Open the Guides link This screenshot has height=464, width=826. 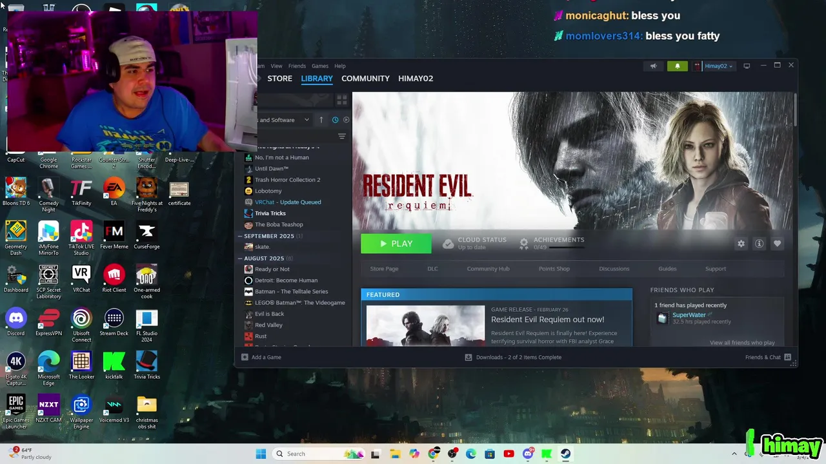(x=667, y=269)
